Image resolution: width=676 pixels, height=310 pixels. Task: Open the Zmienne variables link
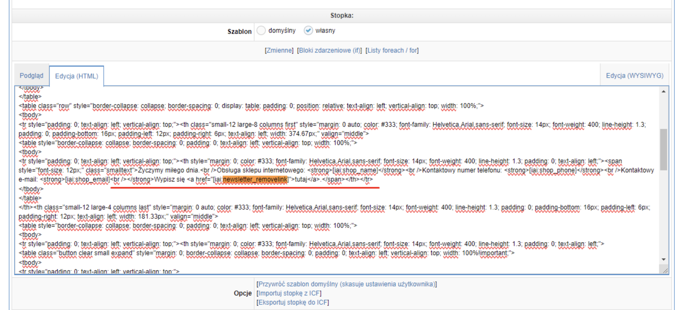click(x=279, y=51)
